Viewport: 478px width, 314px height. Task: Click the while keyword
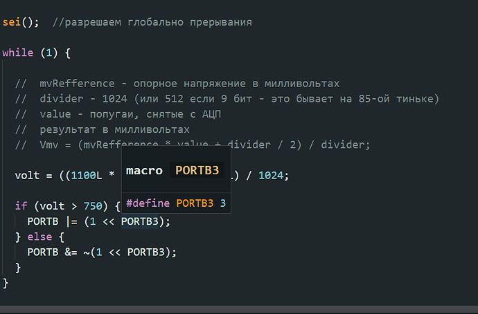pos(17,53)
